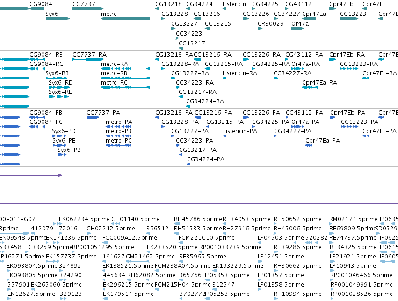Click the CR30029 gene label
This screenshot has height=301, width=398.
click(x=271, y=23)
